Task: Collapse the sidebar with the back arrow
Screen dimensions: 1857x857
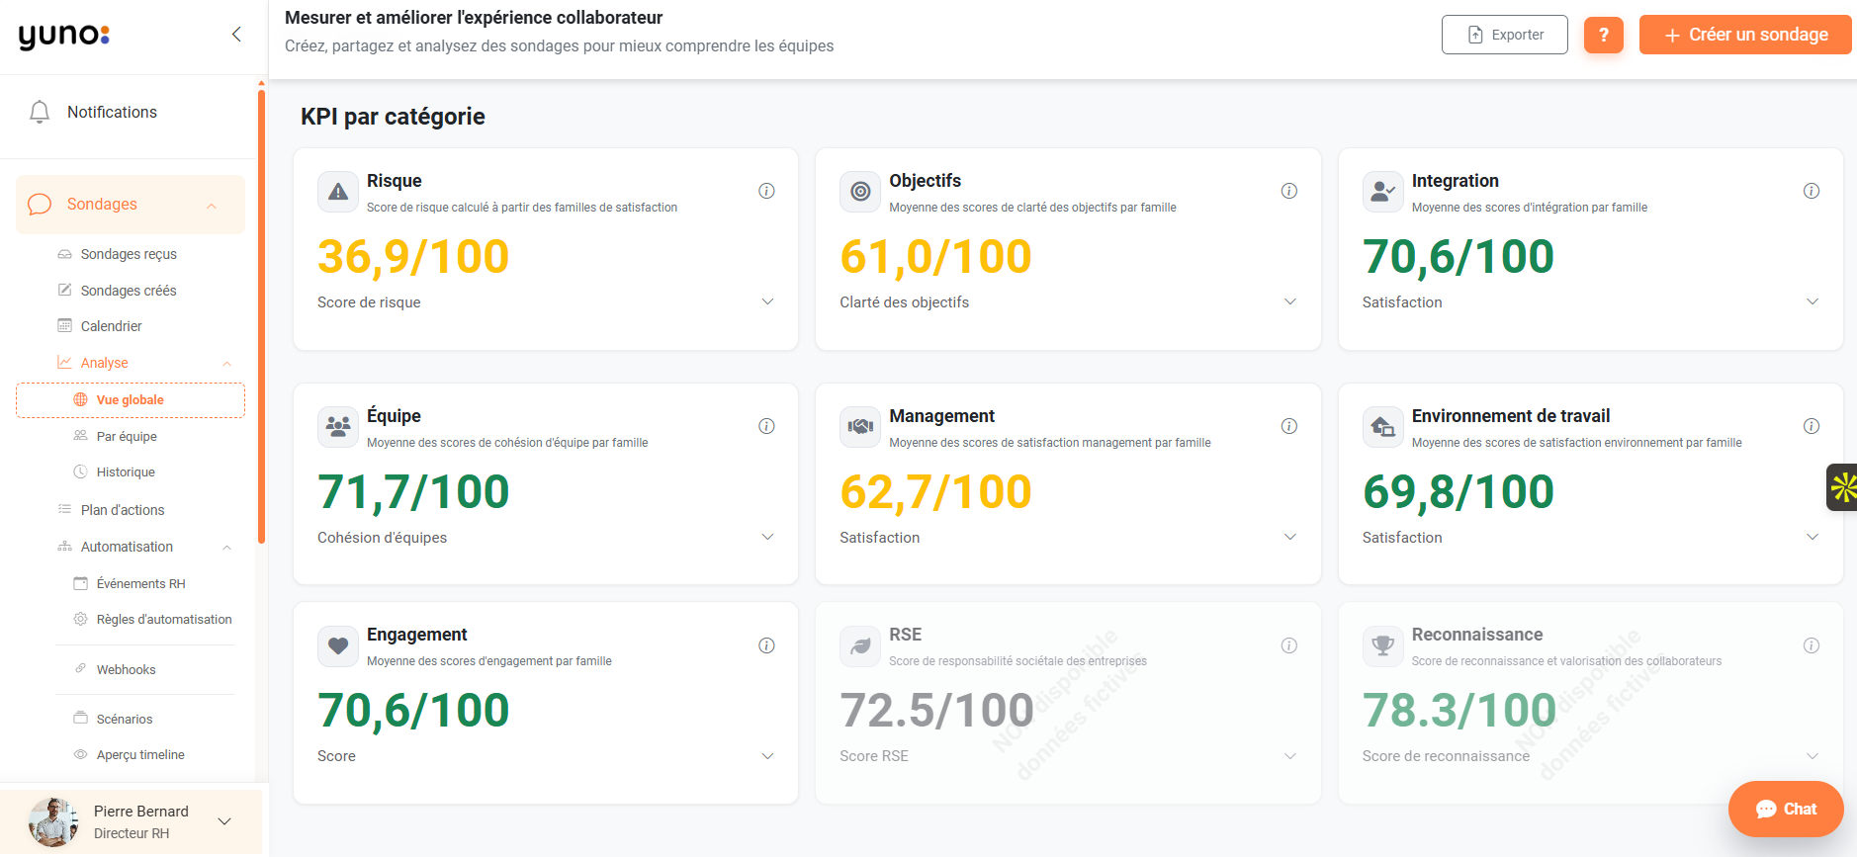Action: pos(236,35)
